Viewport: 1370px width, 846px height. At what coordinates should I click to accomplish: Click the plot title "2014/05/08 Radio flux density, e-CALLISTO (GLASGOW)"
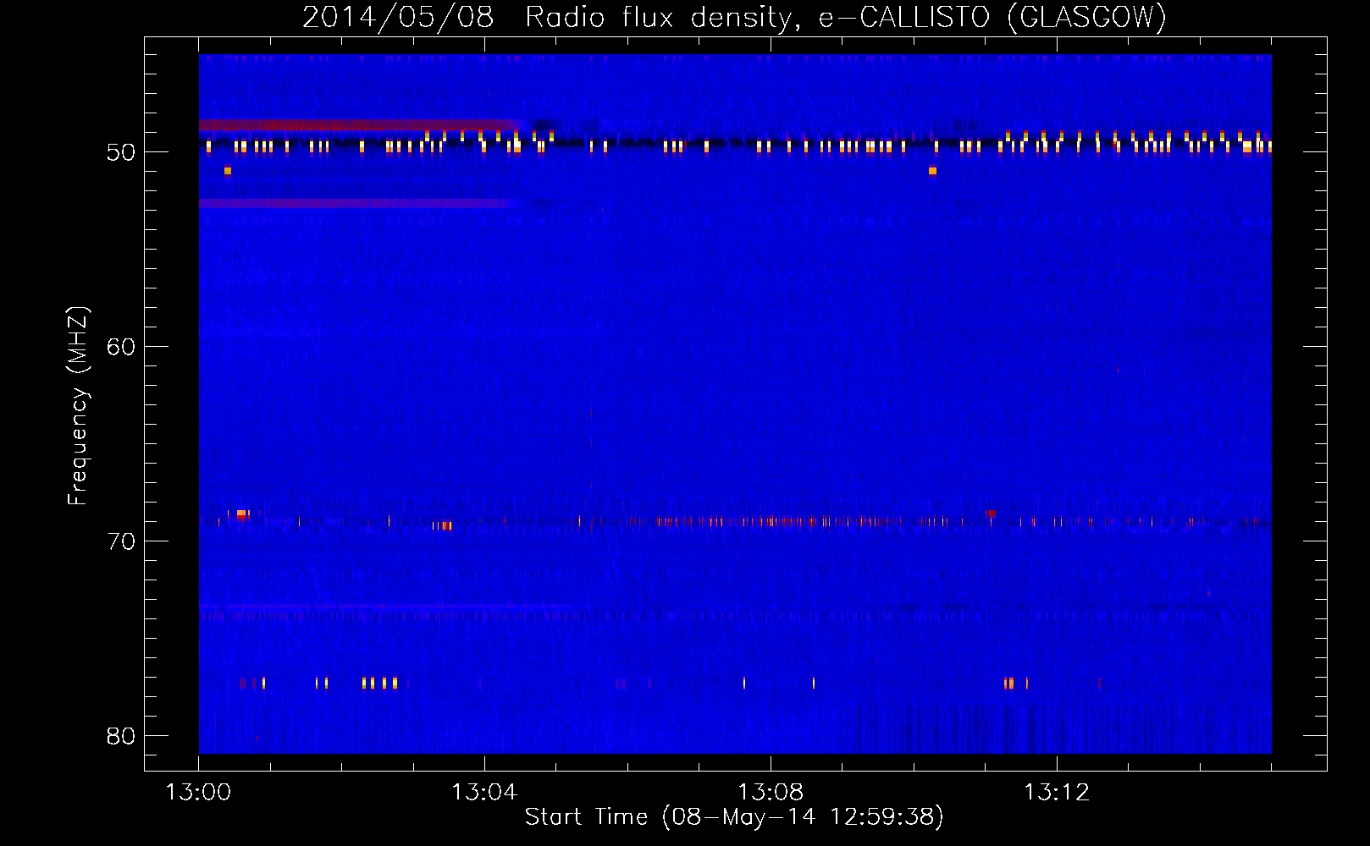coord(734,17)
